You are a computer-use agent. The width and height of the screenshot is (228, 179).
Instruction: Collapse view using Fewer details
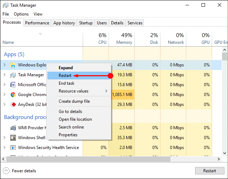[x=20, y=171]
